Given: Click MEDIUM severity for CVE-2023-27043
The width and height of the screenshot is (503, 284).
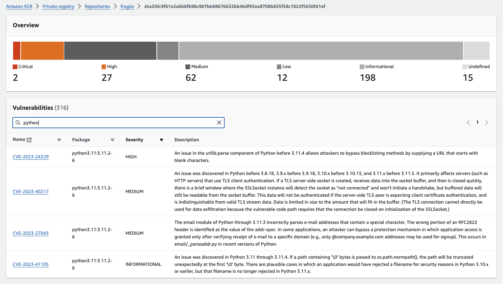Looking at the screenshot, I should pyautogui.click(x=135, y=233).
